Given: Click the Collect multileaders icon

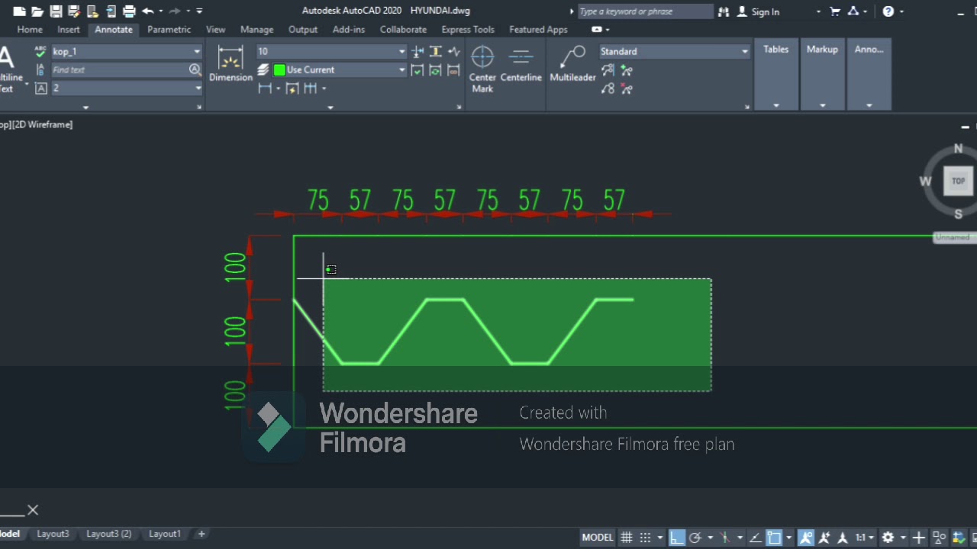Looking at the screenshot, I should pos(608,88).
